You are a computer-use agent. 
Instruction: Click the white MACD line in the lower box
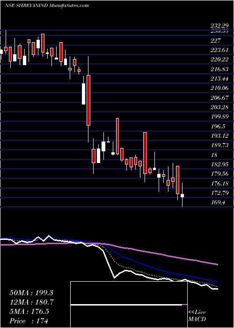[x=126, y=305]
